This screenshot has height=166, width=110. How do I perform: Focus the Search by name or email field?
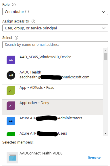click(x=55, y=45)
